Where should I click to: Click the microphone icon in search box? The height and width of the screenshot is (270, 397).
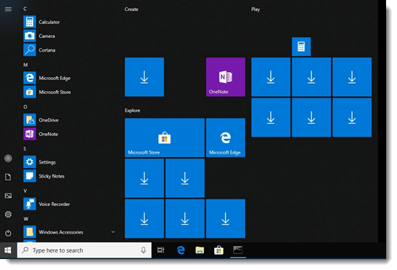click(144, 250)
